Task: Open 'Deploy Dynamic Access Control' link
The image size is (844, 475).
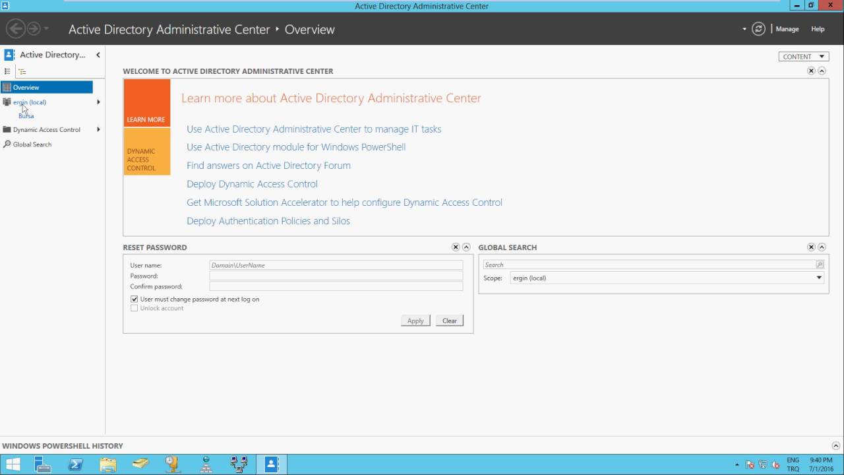Action: [x=252, y=184]
